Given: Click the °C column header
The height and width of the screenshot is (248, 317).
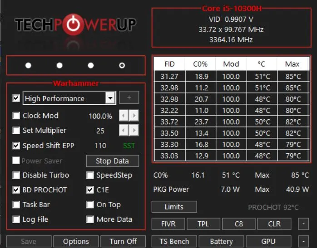Looking at the screenshot, I should click(x=262, y=64).
